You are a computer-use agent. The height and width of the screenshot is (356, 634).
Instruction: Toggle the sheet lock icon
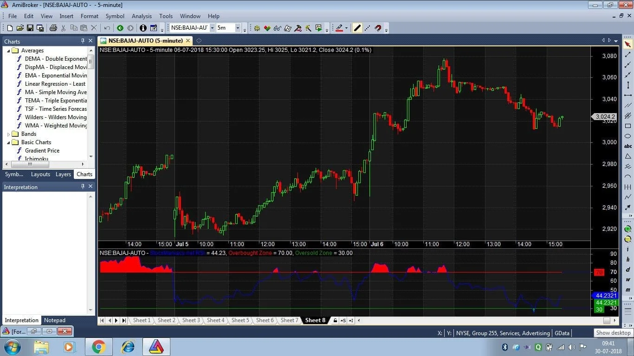(335, 320)
